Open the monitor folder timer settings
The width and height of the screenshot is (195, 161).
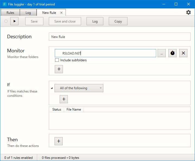coord(172,53)
